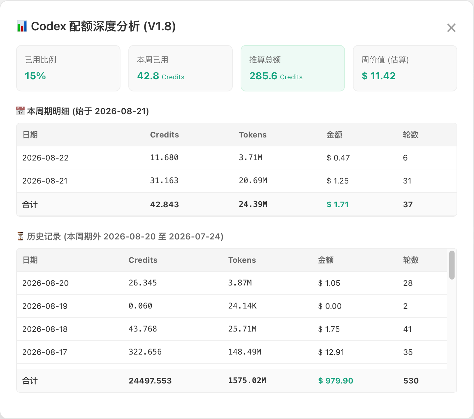Click the '本周期明细 (始于 2026-08-21)' heading

coord(88,111)
